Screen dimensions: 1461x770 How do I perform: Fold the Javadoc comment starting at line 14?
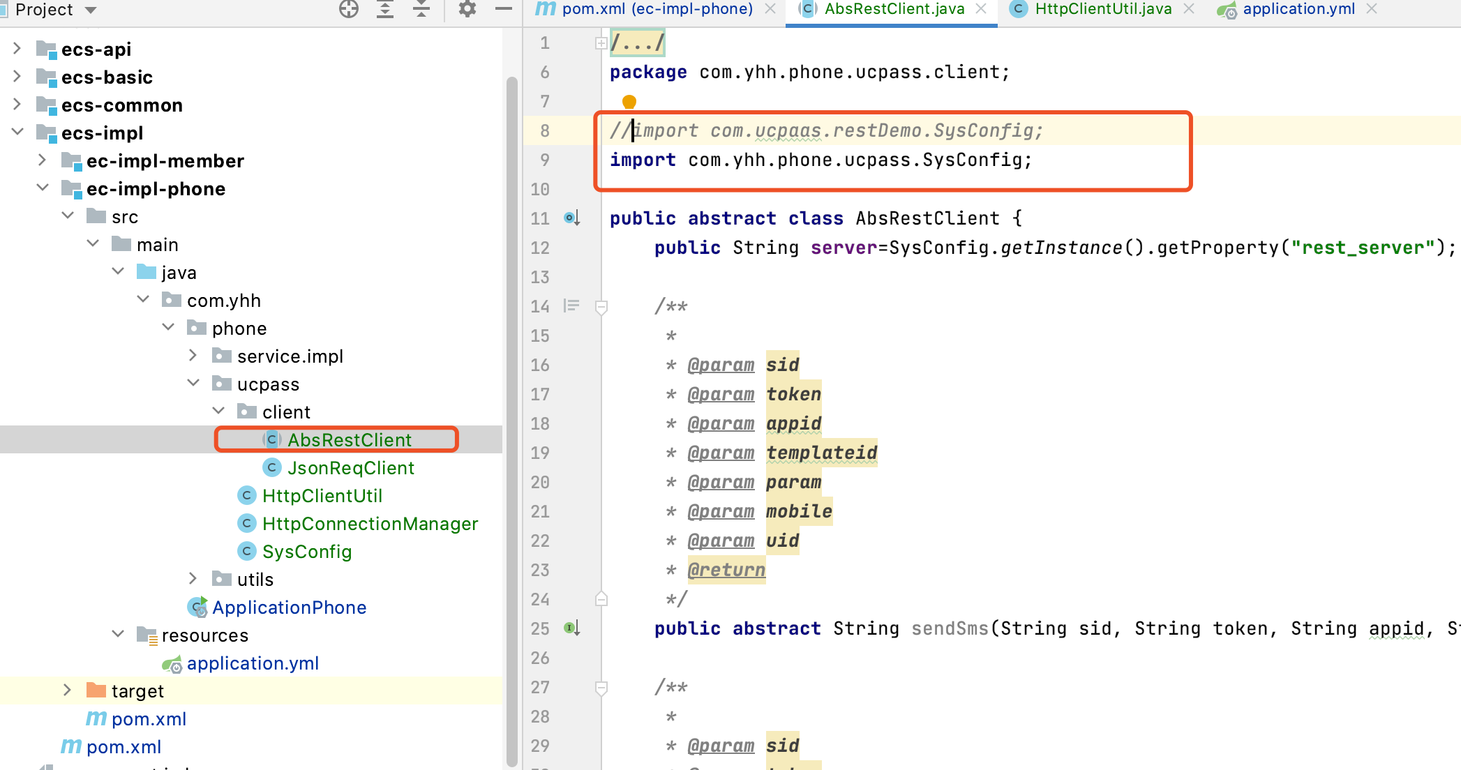pos(601,306)
